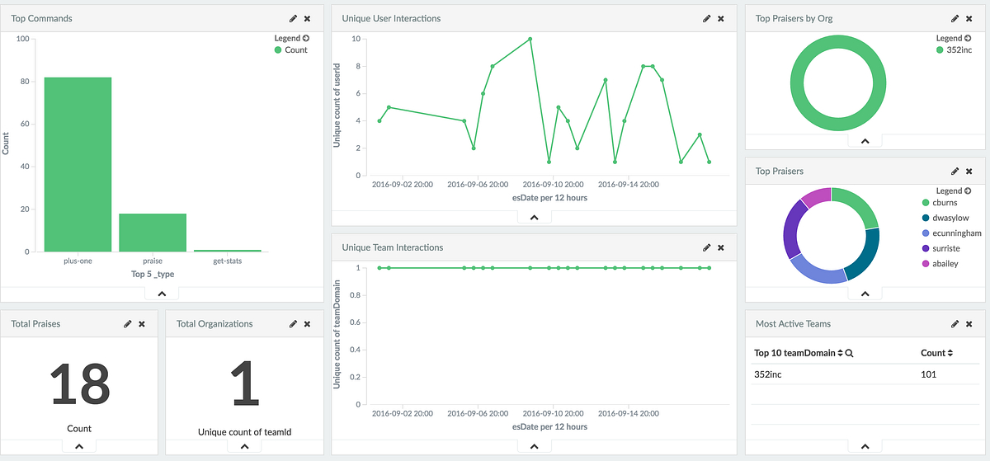Click the Top 5 _type axis label
Viewport: 990px width, 461px height.
[153, 274]
